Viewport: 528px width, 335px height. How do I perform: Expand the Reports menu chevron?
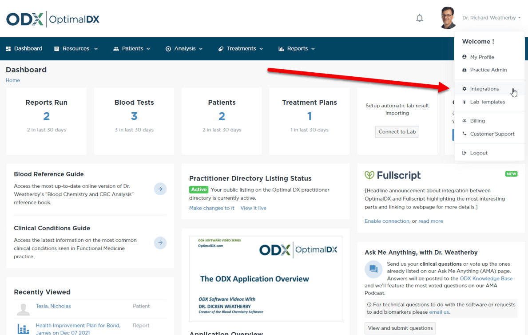(313, 49)
